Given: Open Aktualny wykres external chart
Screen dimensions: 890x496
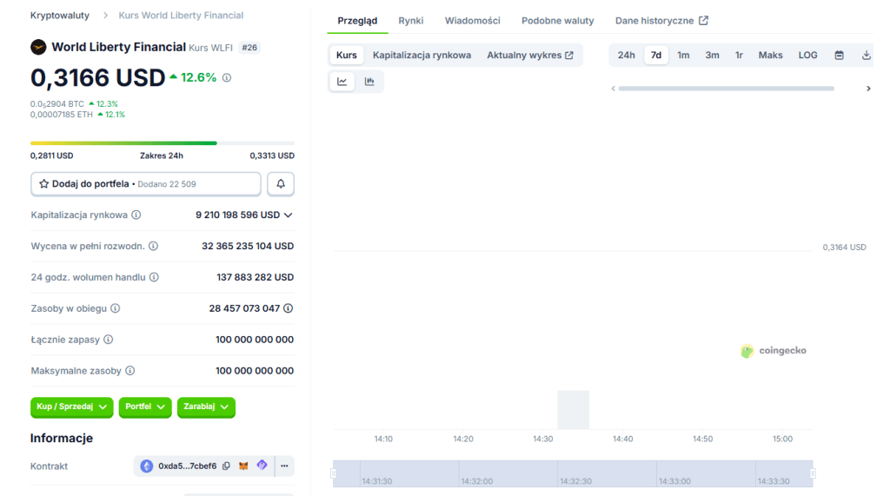Looking at the screenshot, I should (x=530, y=55).
